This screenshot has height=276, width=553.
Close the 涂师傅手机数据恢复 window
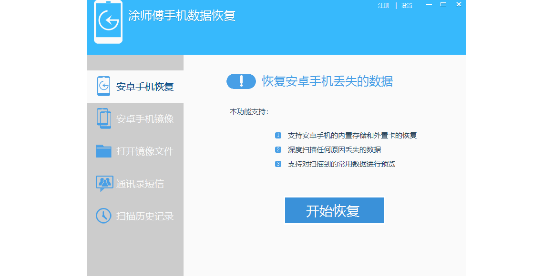point(459,4)
